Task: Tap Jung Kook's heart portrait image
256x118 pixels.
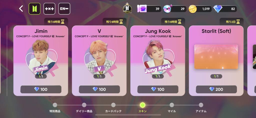Action: (x=158, y=58)
